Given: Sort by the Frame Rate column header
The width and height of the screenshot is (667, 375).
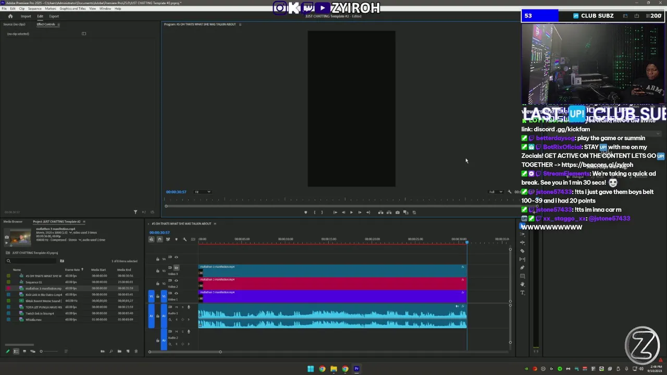Looking at the screenshot, I should tap(72, 270).
